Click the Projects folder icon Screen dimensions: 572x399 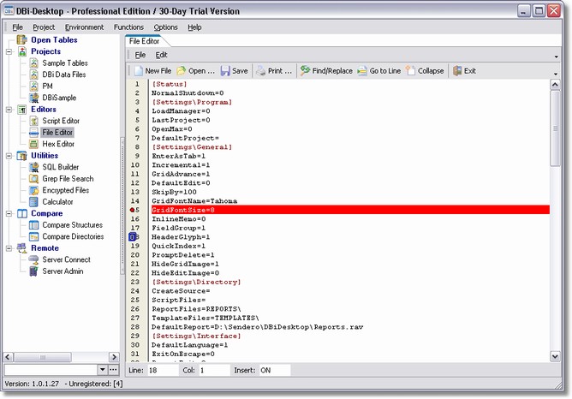(x=22, y=51)
